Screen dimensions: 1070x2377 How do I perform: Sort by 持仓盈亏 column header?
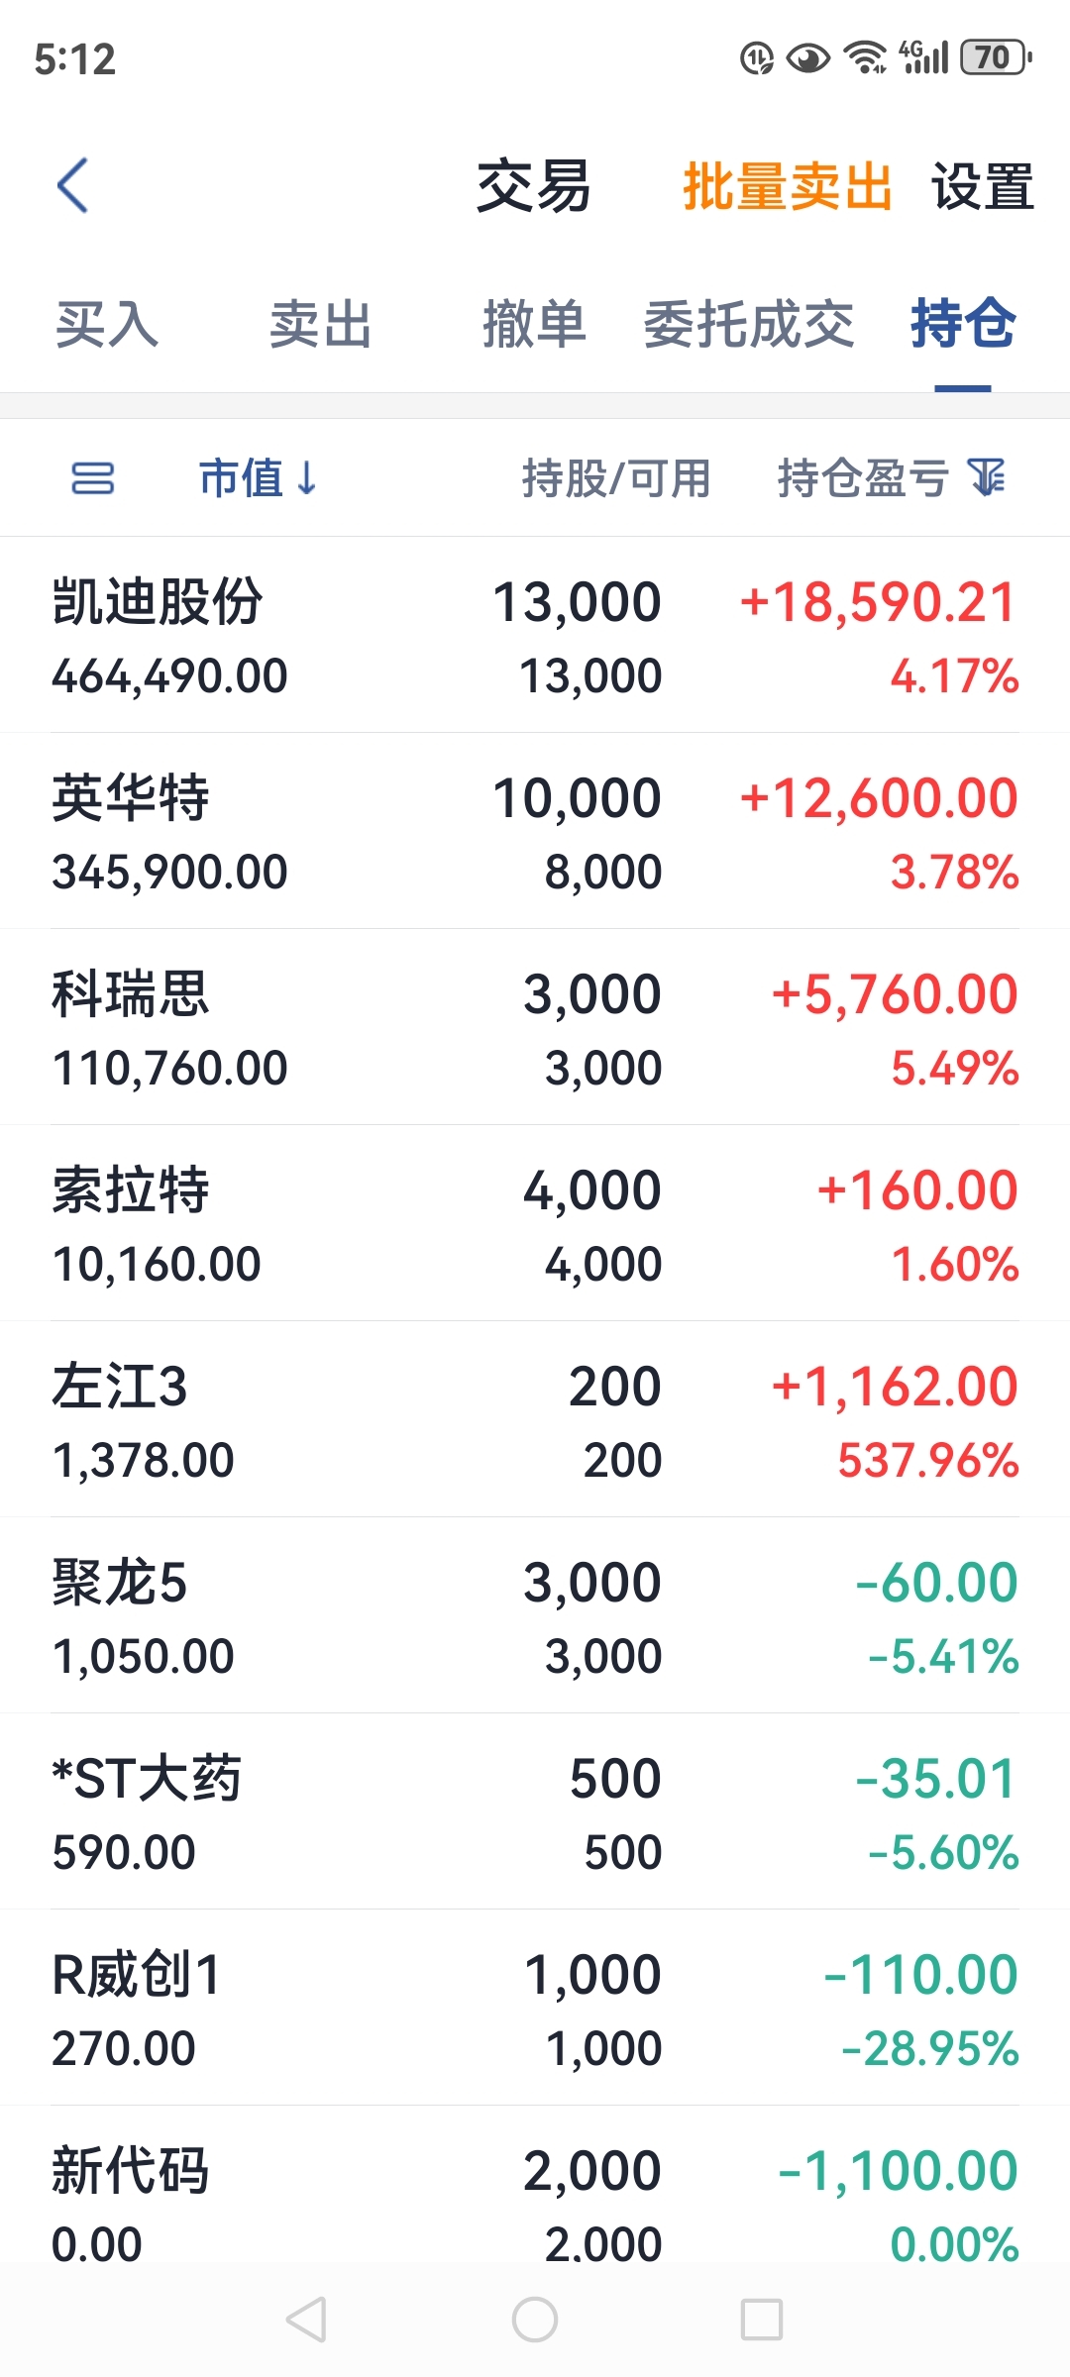click(863, 478)
